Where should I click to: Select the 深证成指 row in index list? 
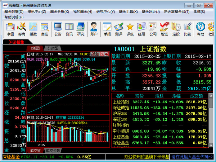(x=160, y=108)
